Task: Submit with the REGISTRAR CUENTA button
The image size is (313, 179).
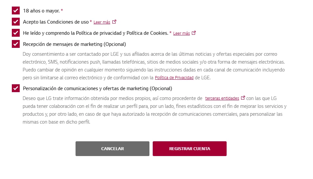Action: pos(190,149)
